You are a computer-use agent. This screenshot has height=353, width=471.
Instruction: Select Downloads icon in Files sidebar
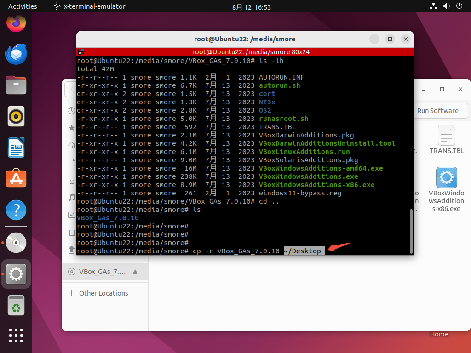(71, 180)
